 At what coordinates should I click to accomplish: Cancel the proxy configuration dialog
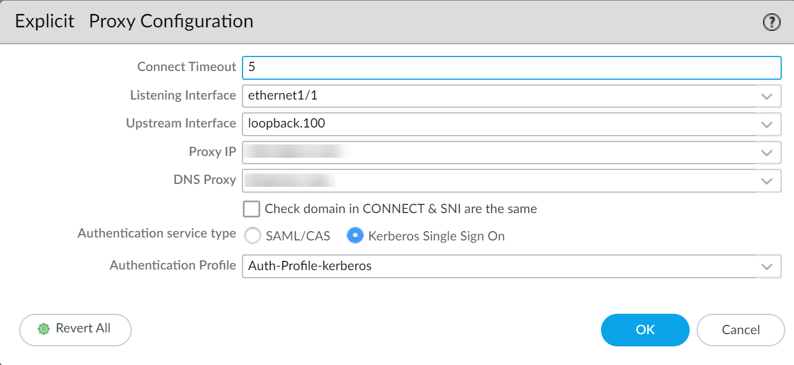(x=740, y=330)
